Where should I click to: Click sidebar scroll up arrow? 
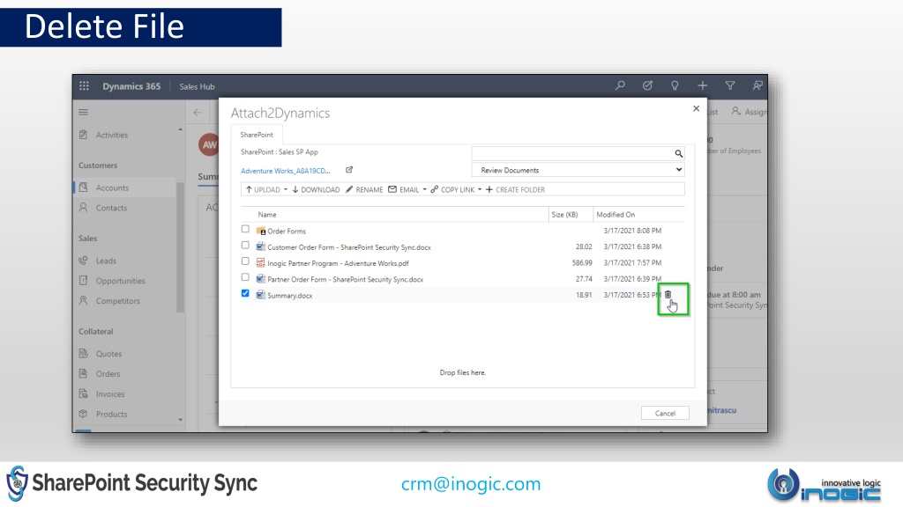[x=180, y=129]
